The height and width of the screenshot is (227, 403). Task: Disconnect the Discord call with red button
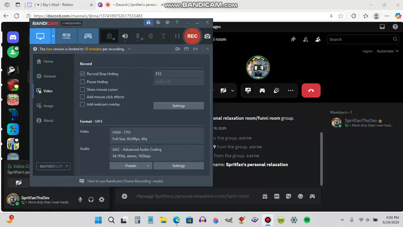(311, 90)
